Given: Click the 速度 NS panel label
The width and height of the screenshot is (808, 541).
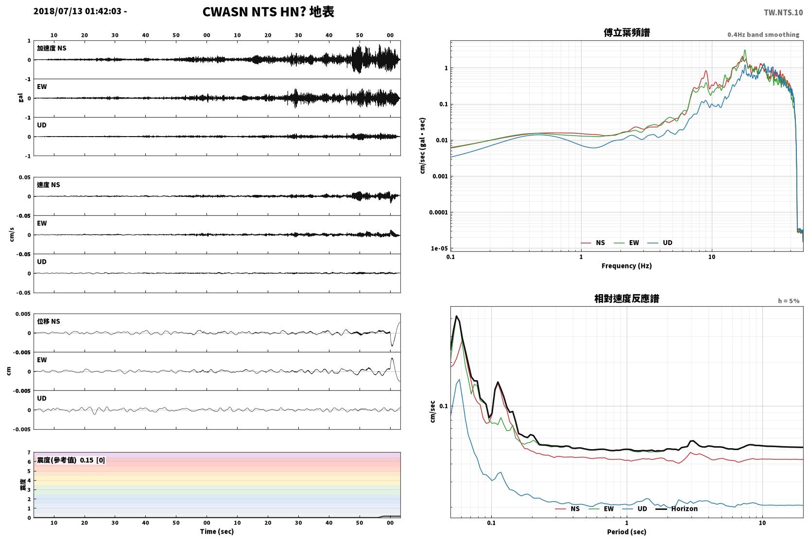Looking at the screenshot, I should 49,185.
